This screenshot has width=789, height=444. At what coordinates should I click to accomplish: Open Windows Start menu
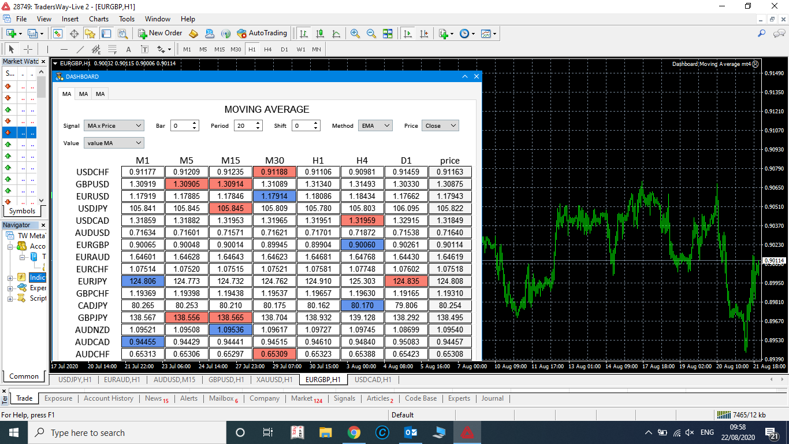click(14, 432)
